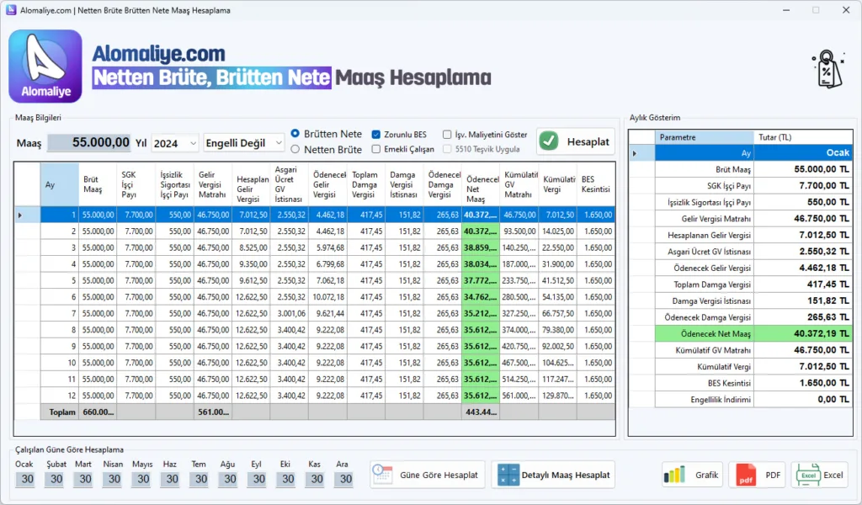Click the Parametre column header

tap(705, 137)
